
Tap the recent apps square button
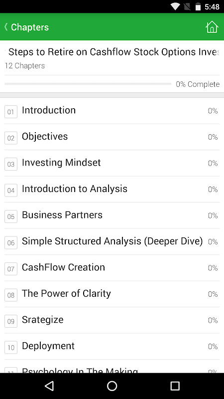pyautogui.click(x=175, y=386)
